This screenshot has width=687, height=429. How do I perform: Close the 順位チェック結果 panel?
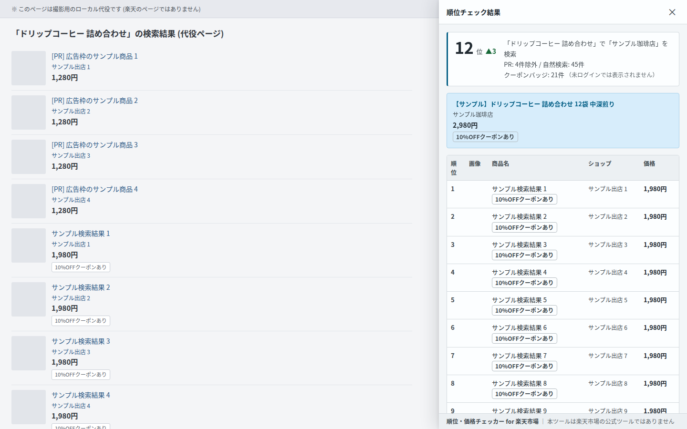pos(672,12)
